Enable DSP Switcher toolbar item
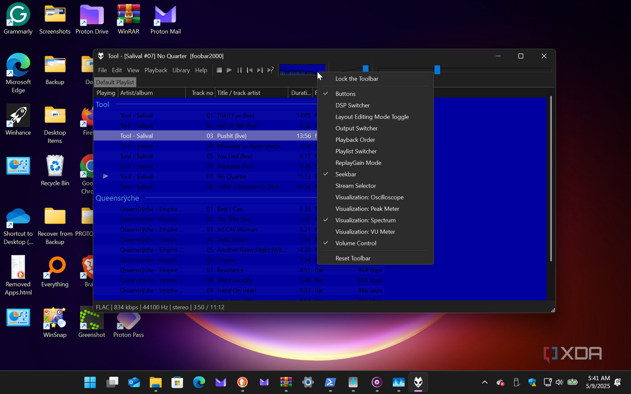This screenshot has height=394, width=631. [x=375, y=106]
